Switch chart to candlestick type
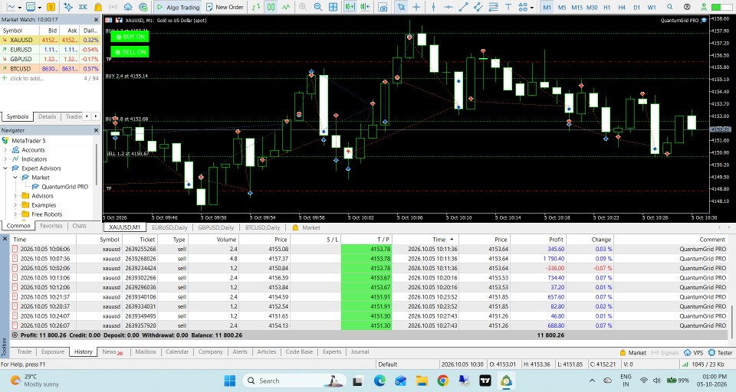 point(271,7)
